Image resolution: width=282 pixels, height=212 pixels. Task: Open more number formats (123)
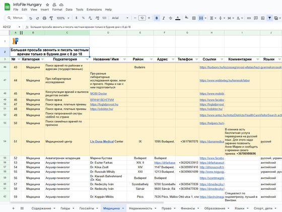(x=104, y=18)
